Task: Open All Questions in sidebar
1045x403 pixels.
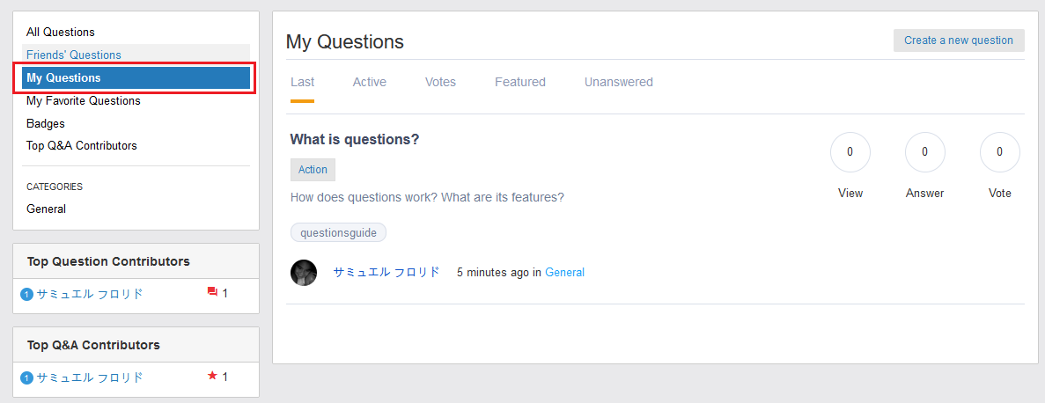Action: [61, 33]
